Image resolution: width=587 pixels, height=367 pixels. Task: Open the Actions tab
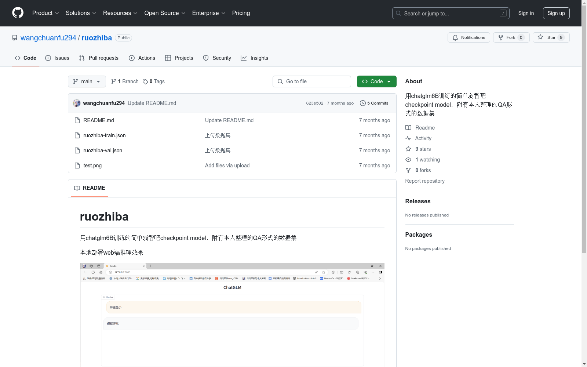click(142, 58)
